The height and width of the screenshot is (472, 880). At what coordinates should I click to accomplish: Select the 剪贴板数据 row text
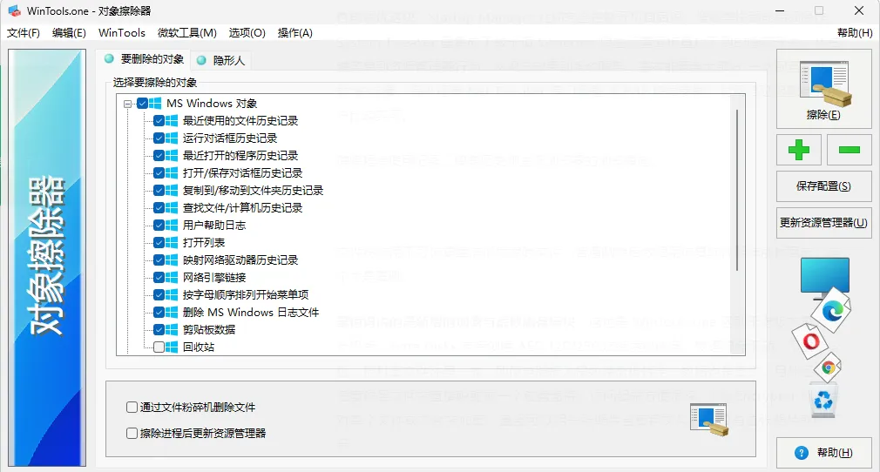click(x=209, y=329)
